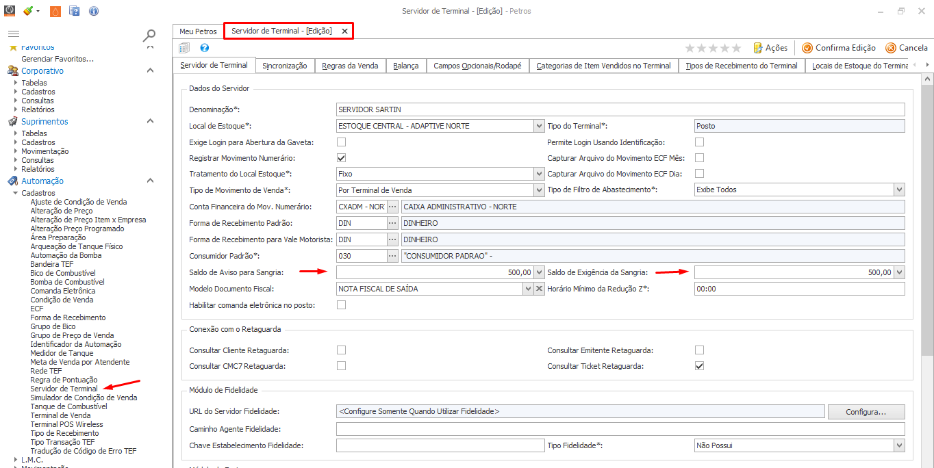This screenshot has width=934, height=468.
Task: Open lookup ellipsis for Consumidor Padrão
Action: tap(392, 256)
